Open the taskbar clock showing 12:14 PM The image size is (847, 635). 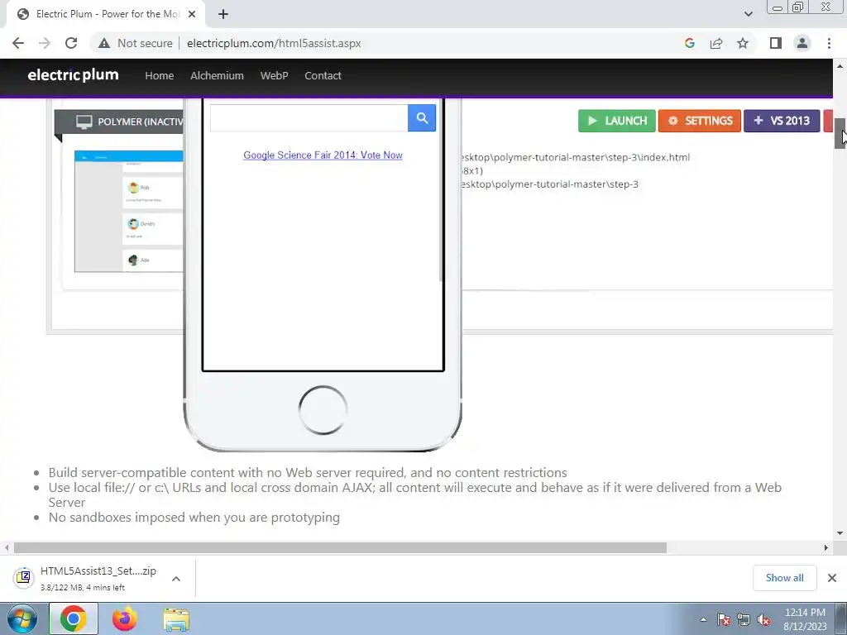click(x=805, y=619)
